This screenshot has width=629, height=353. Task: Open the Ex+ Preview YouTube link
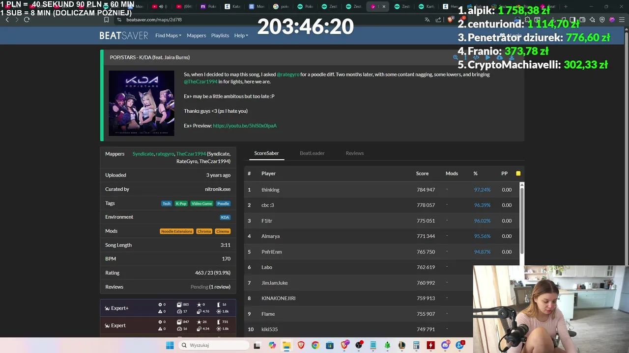coord(245,126)
